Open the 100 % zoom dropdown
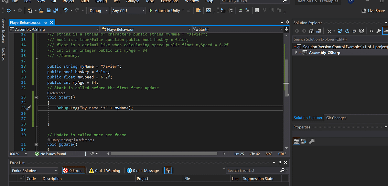 coord(18,154)
